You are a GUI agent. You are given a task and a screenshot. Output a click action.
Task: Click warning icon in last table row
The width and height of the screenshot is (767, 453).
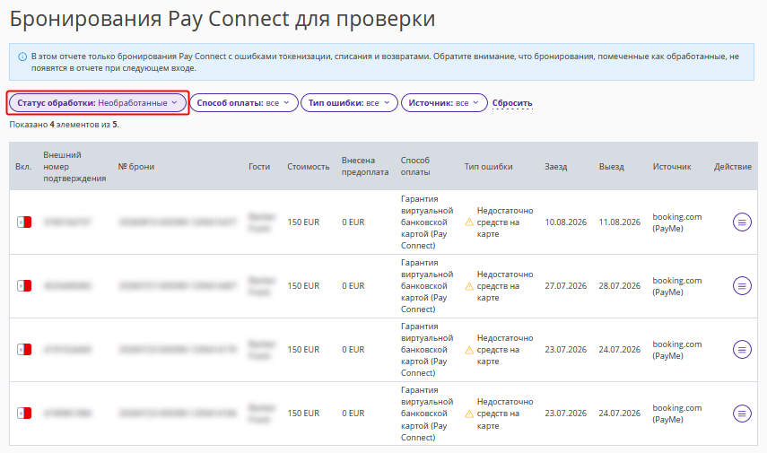click(469, 414)
